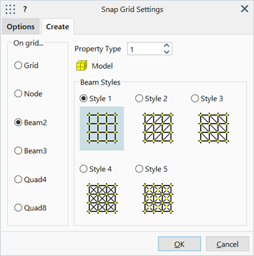
Task: Choose the Quad4 on-grid option
Action: coord(30,179)
